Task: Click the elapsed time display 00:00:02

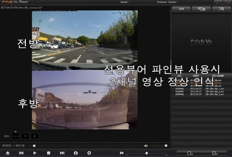Action: [7, 146]
